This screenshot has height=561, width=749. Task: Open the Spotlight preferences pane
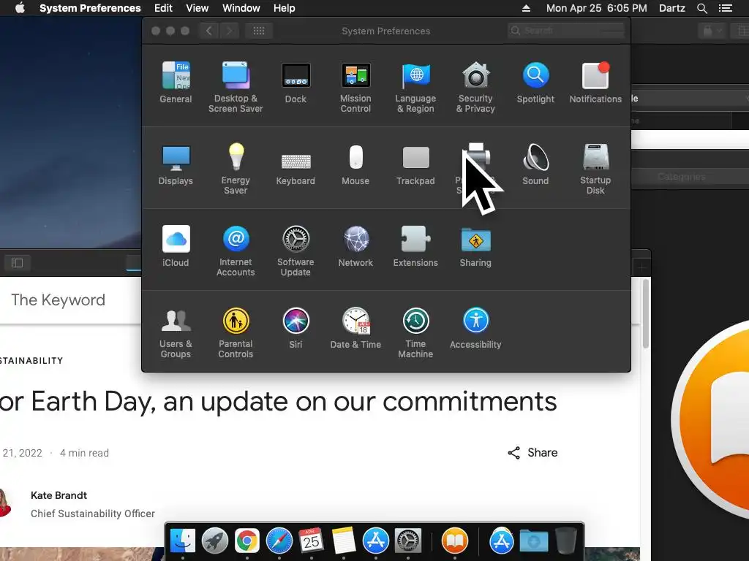[x=535, y=83]
